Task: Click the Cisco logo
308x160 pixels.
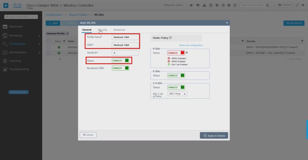Action: click(17, 5)
